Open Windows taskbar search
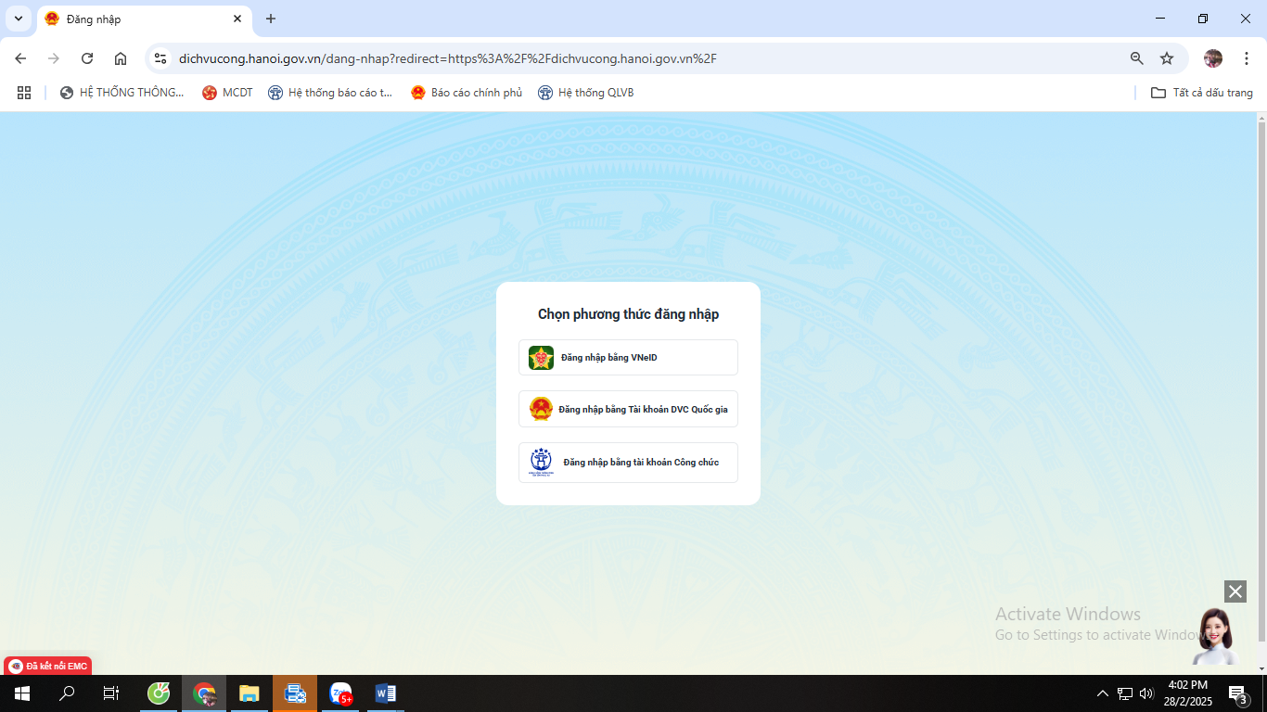Viewport: 1267px width, 712px height. 67,693
